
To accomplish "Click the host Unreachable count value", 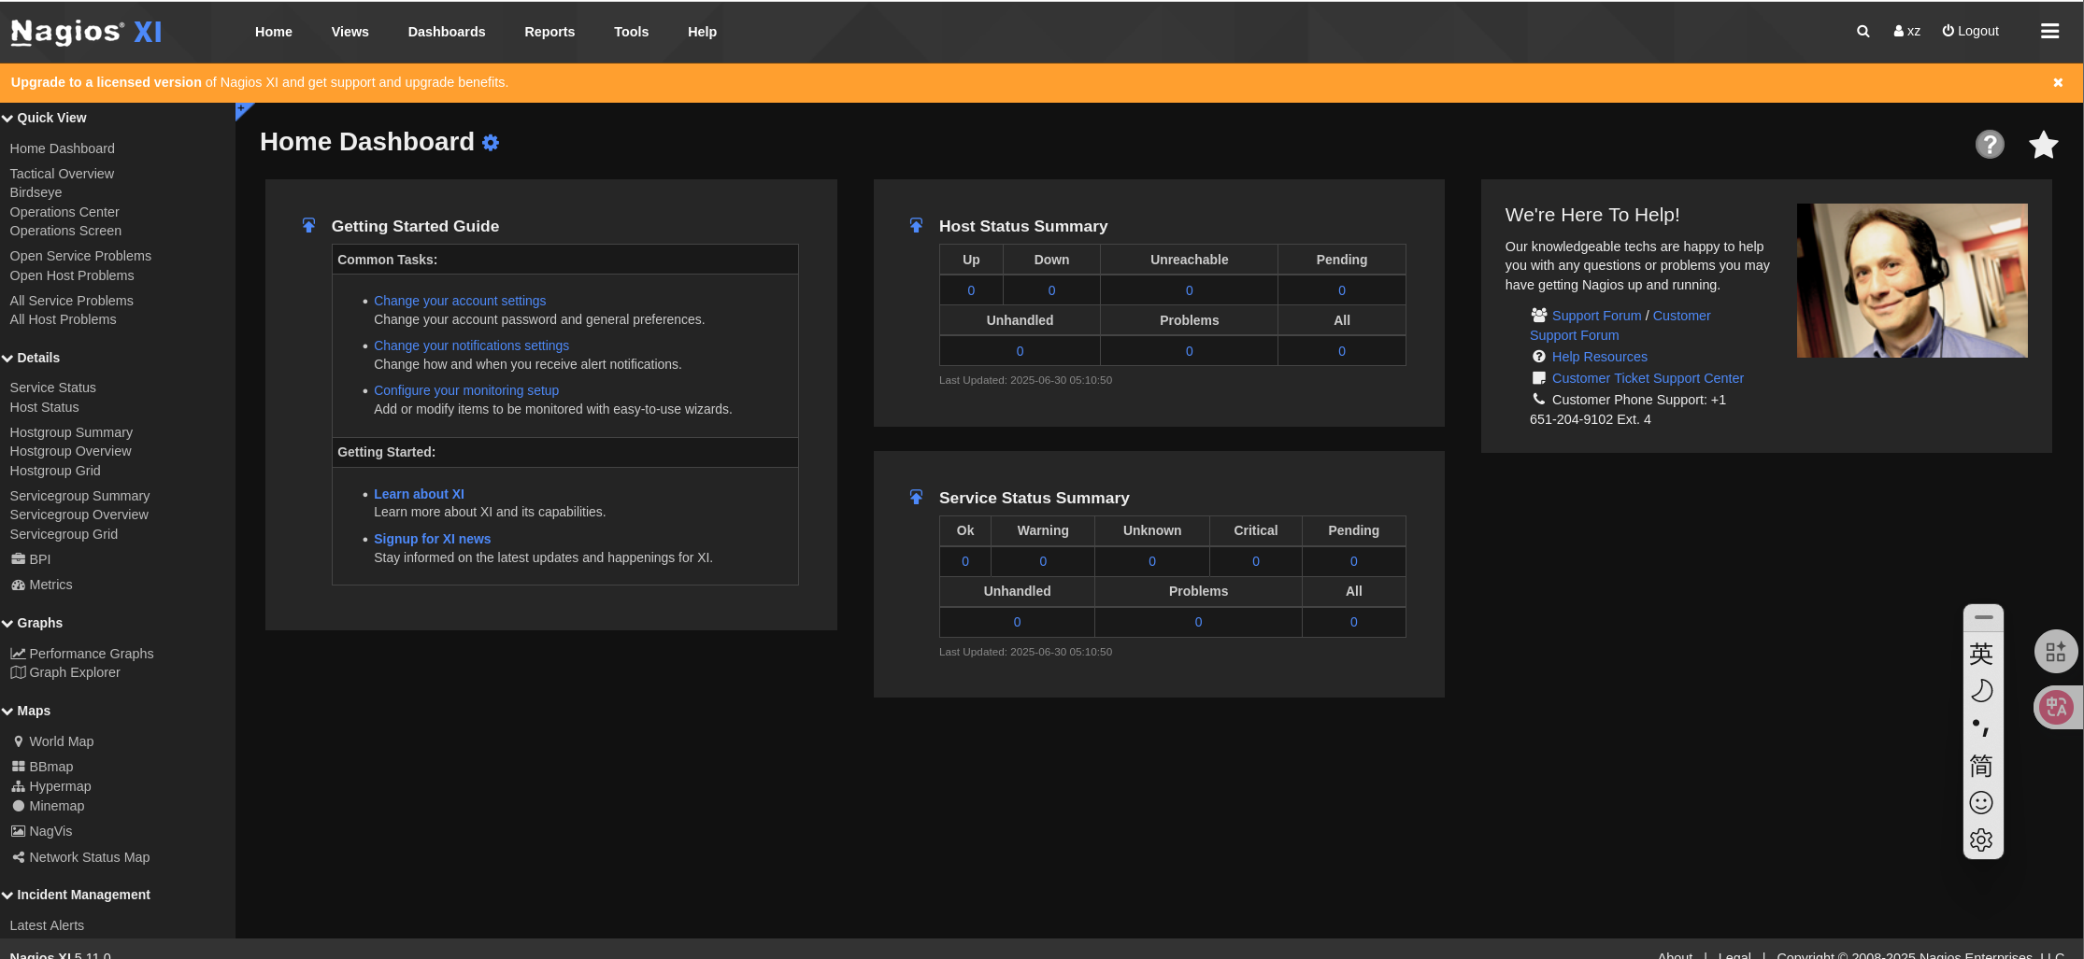I will tap(1189, 290).
